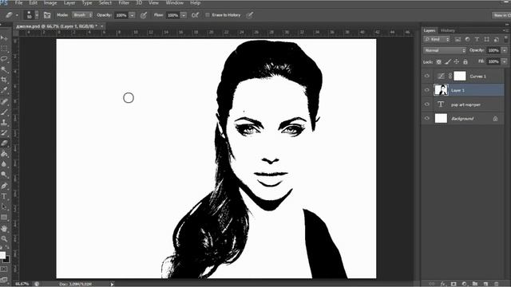
Task: Open the layer Fill dropdown arrow
Action: [x=504, y=61]
